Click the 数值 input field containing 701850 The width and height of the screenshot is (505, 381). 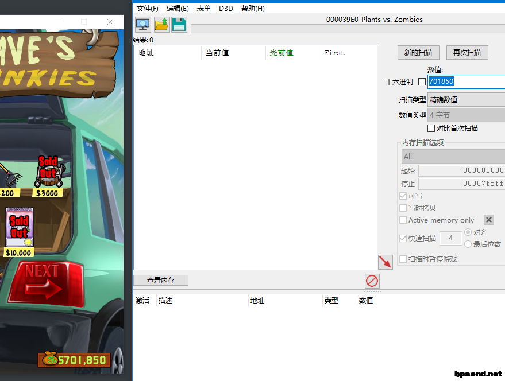coord(467,81)
